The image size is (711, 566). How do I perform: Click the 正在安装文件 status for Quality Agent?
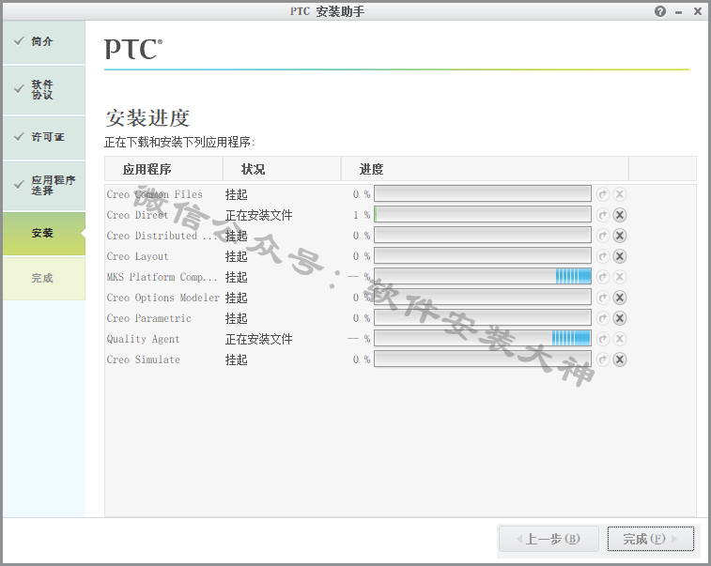pyautogui.click(x=259, y=339)
